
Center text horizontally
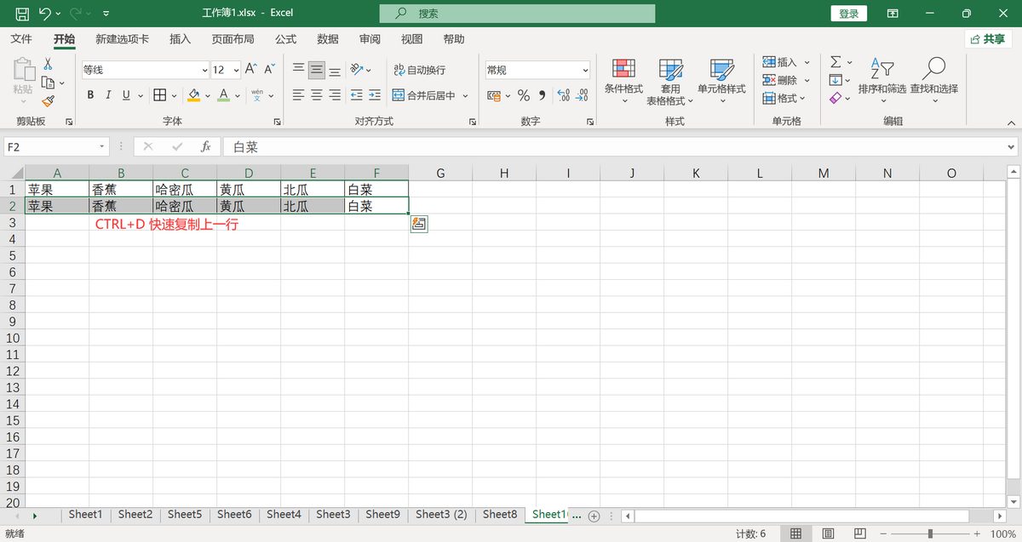click(x=317, y=95)
